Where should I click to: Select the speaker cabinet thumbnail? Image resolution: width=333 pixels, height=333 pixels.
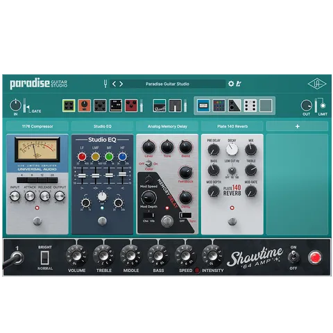pyautogui.click(x=175, y=105)
